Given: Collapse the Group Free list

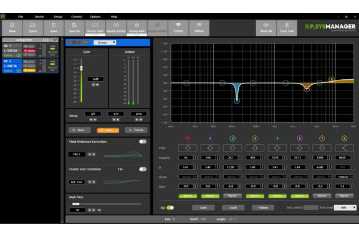Looking at the screenshot, I should click(x=55, y=40).
